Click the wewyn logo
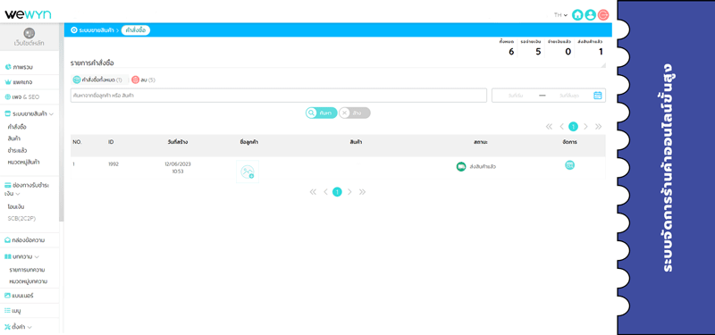 pyautogui.click(x=28, y=14)
